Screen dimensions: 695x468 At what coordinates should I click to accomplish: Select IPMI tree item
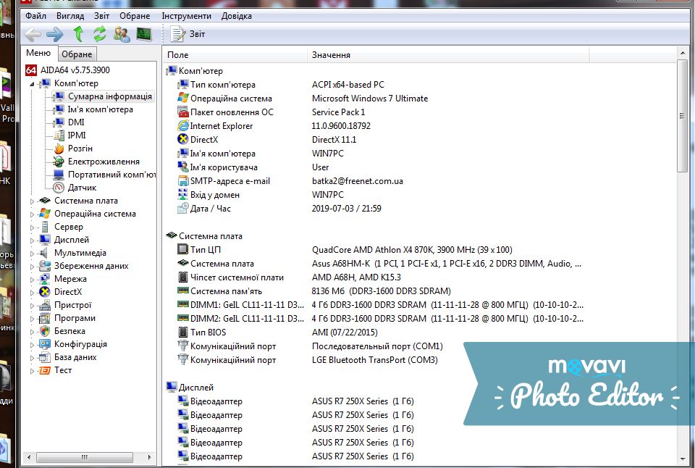[x=77, y=135]
